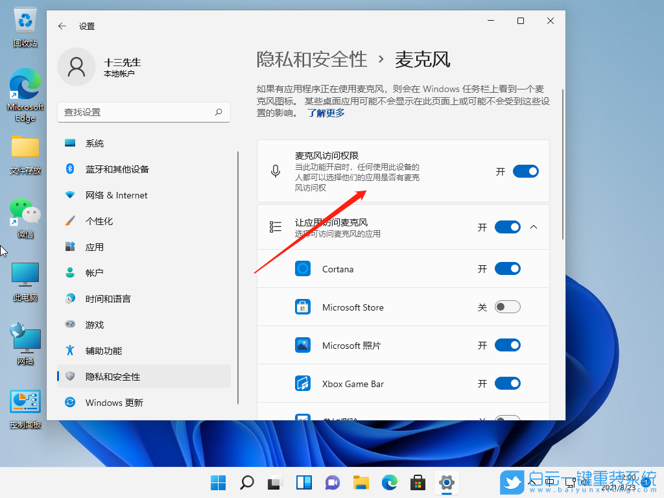Viewport: 664px width, 498px height.
Task: Toggle off 麦克风访问权限 switch
Action: pyautogui.click(x=526, y=171)
